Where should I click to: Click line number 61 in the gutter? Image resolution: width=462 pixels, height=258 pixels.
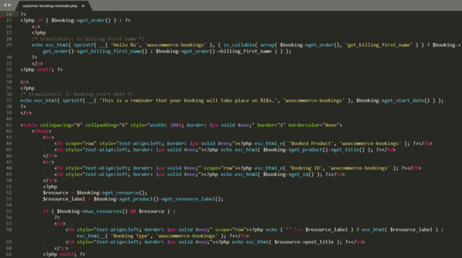(9, 254)
